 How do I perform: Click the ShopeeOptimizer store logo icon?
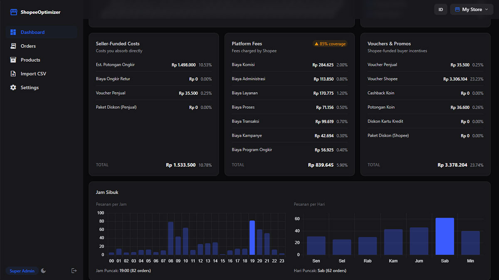click(x=14, y=12)
